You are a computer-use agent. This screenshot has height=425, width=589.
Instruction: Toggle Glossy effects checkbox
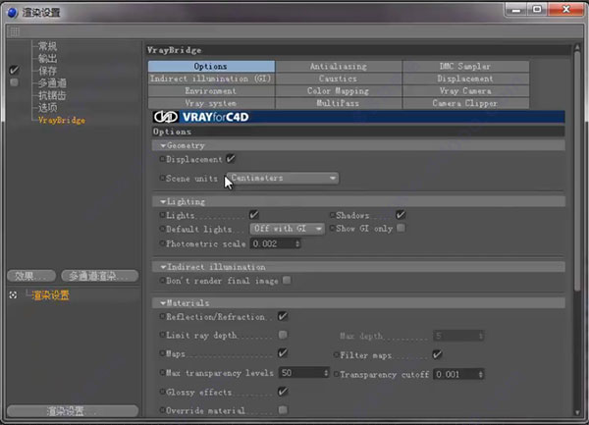283,392
